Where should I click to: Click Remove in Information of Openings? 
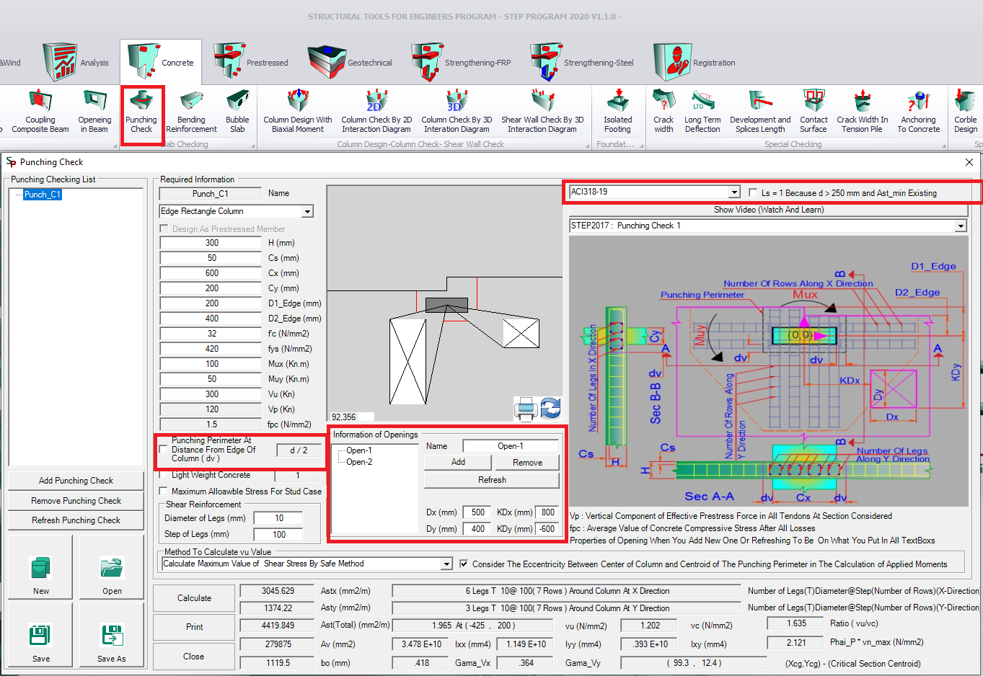(x=527, y=463)
